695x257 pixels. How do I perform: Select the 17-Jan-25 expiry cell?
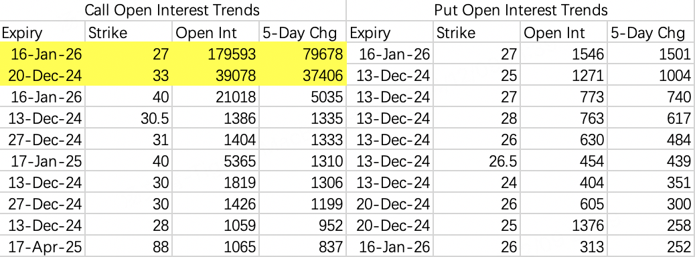[43, 161]
